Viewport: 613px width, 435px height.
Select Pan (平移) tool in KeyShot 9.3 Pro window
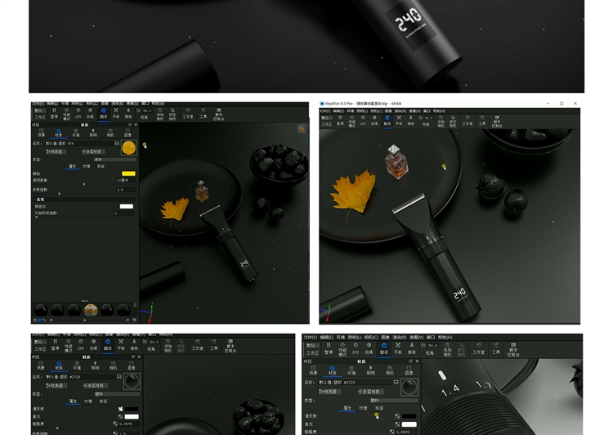coord(399,120)
